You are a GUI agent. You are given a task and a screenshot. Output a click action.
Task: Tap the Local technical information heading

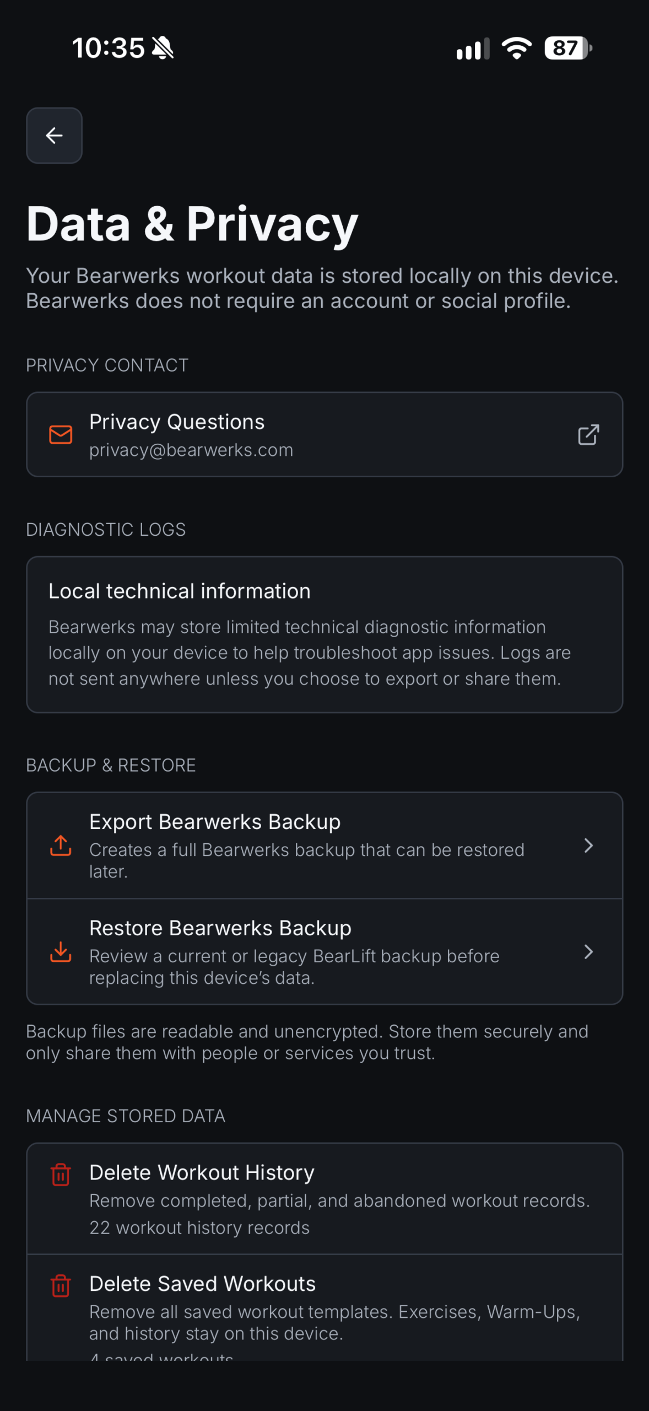(x=180, y=591)
